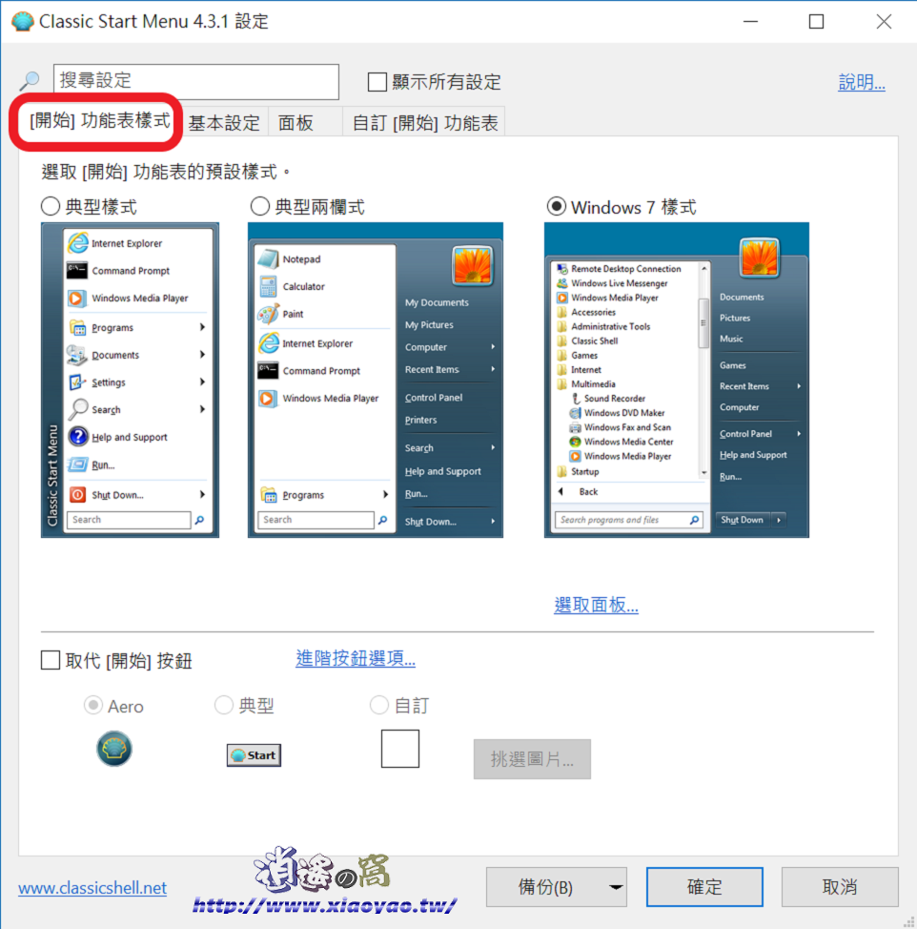
Task: Click the Windows 7 style preview image
Action: [x=677, y=380]
